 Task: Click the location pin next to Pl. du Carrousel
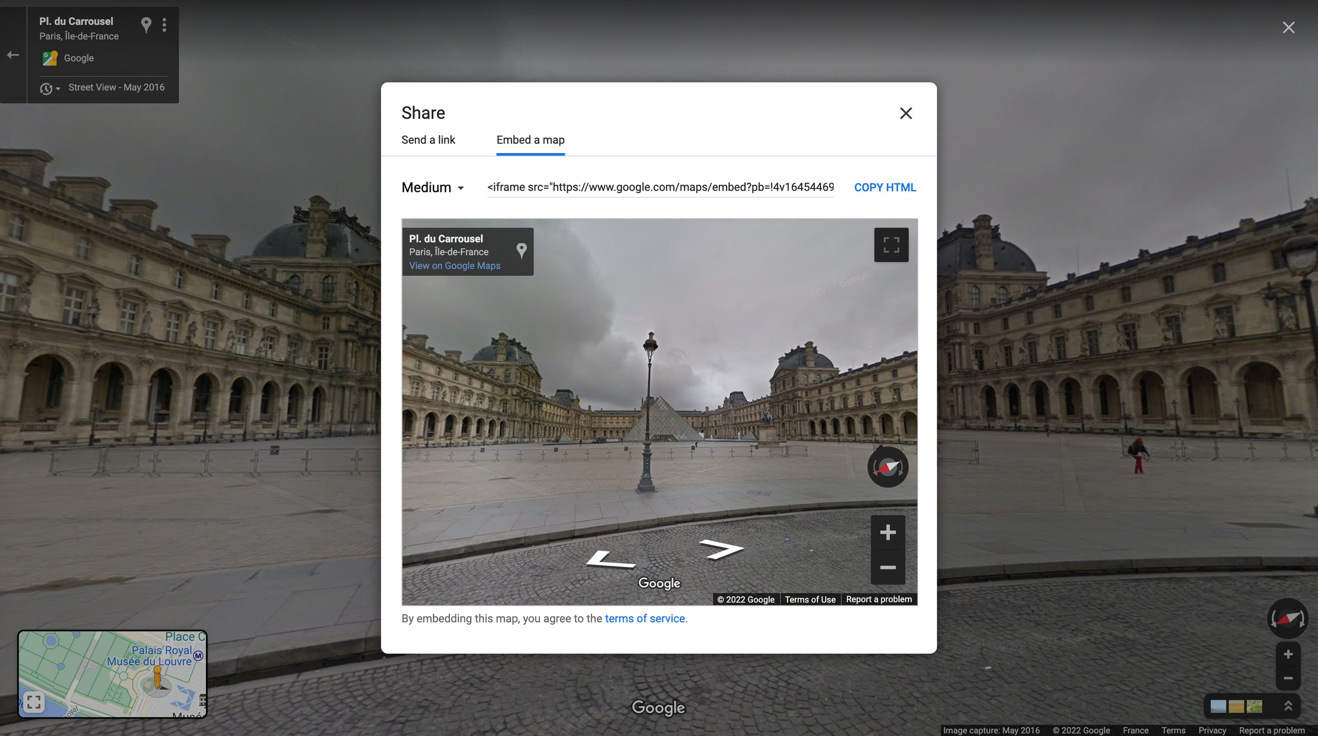coord(146,25)
